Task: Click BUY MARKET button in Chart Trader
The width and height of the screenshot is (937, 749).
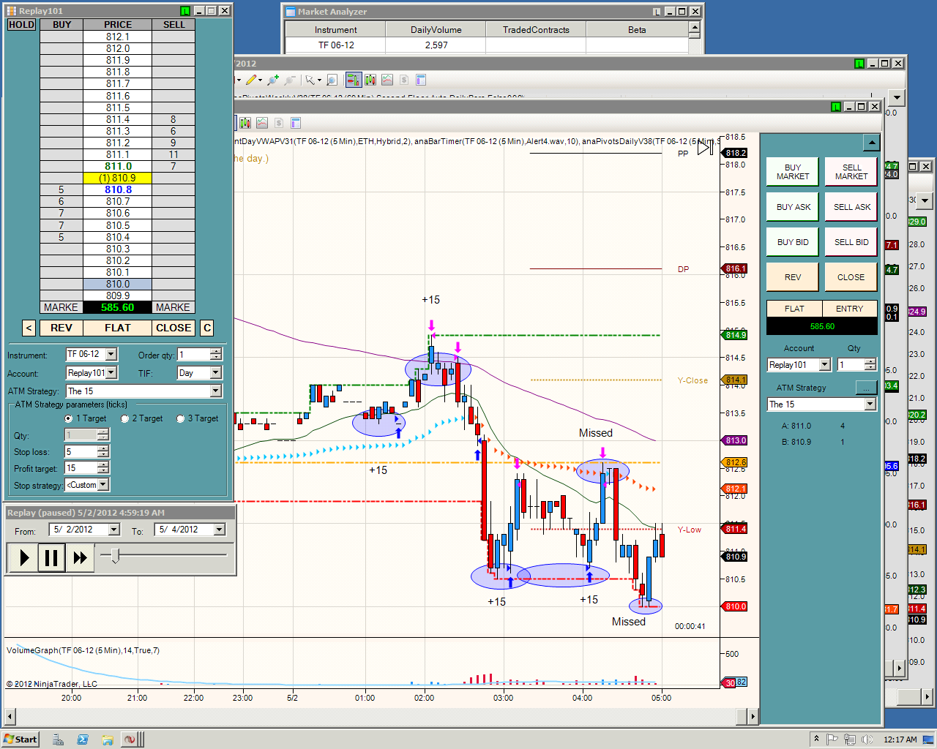Action: 792,172
